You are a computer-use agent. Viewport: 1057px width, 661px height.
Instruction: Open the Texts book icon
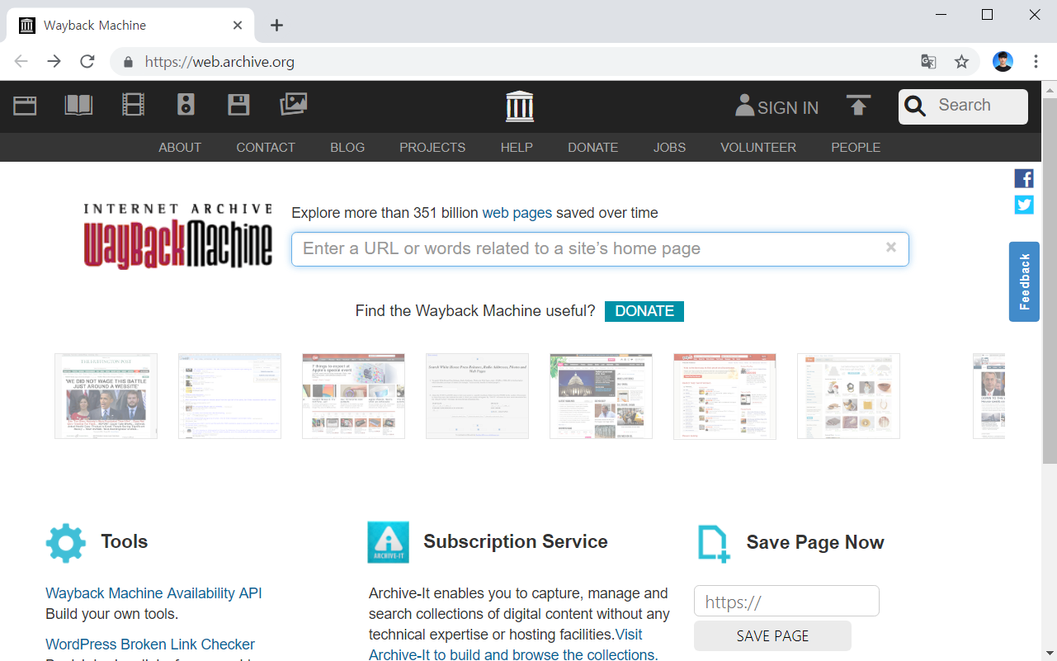[x=78, y=105]
